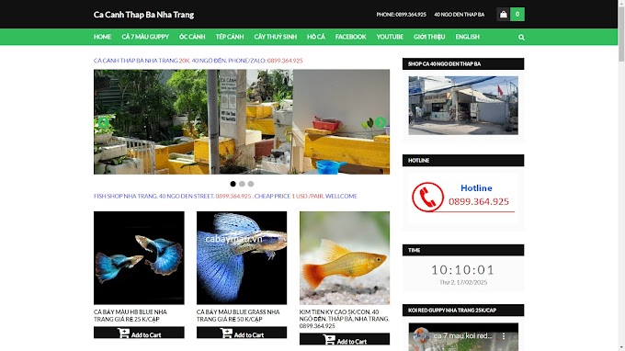
Task: Click site title Ca Canh Thap Ba Nha Trang
Action: (x=144, y=15)
